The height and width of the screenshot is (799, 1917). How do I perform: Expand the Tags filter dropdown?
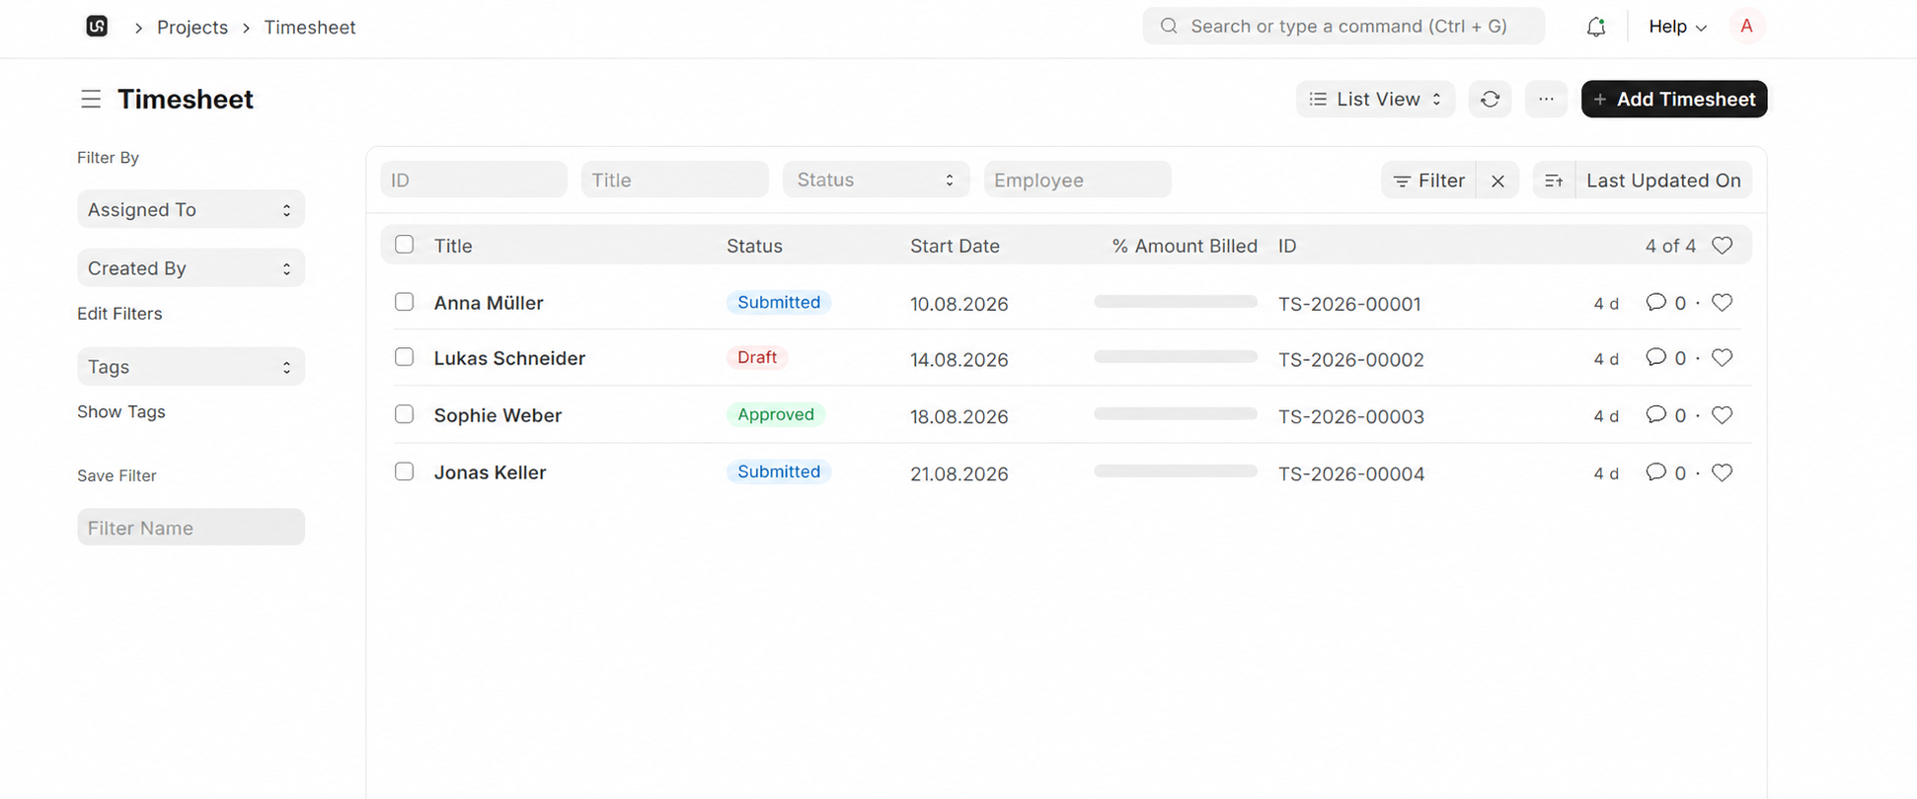[x=191, y=367]
